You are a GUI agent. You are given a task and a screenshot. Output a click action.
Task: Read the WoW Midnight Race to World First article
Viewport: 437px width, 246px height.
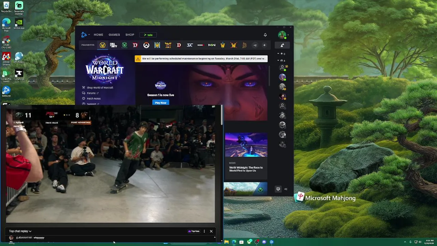tap(246, 169)
